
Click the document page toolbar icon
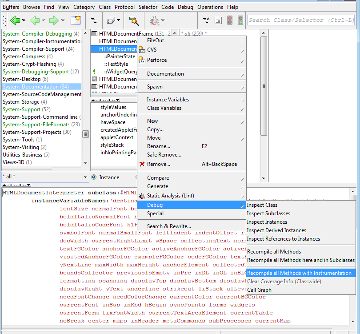tap(218, 20)
